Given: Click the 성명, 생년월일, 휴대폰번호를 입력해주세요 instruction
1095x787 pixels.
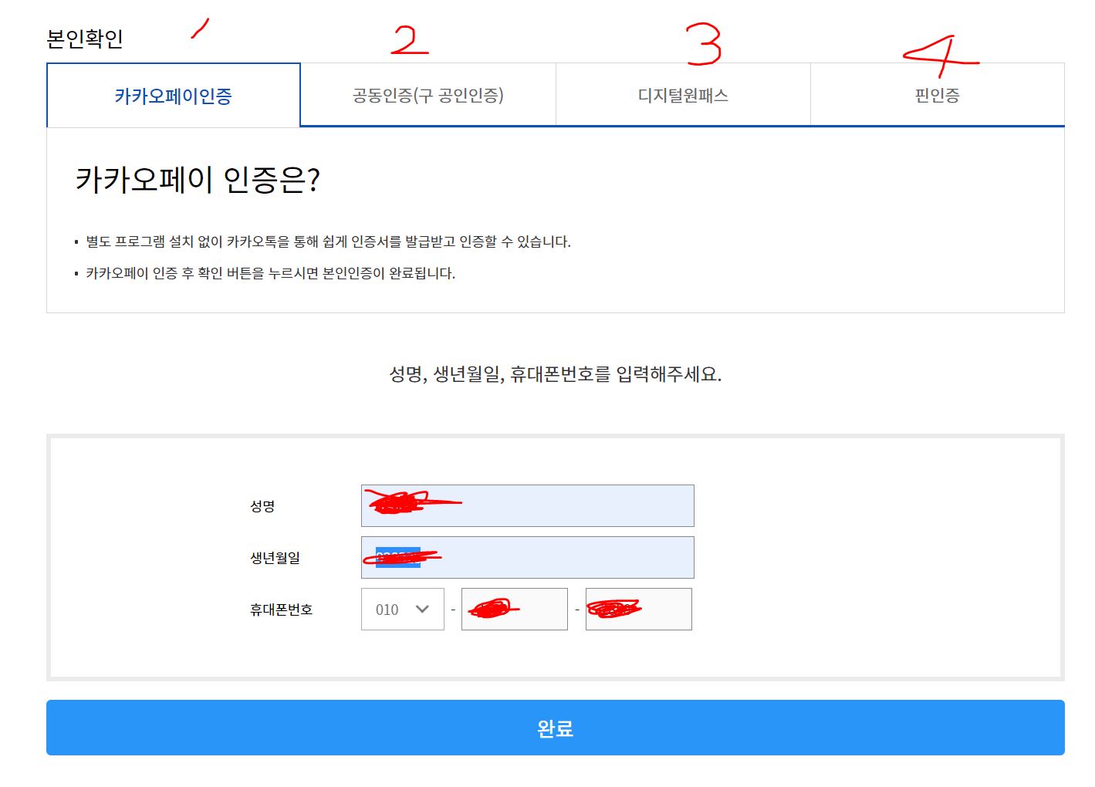Looking at the screenshot, I should tap(556, 374).
